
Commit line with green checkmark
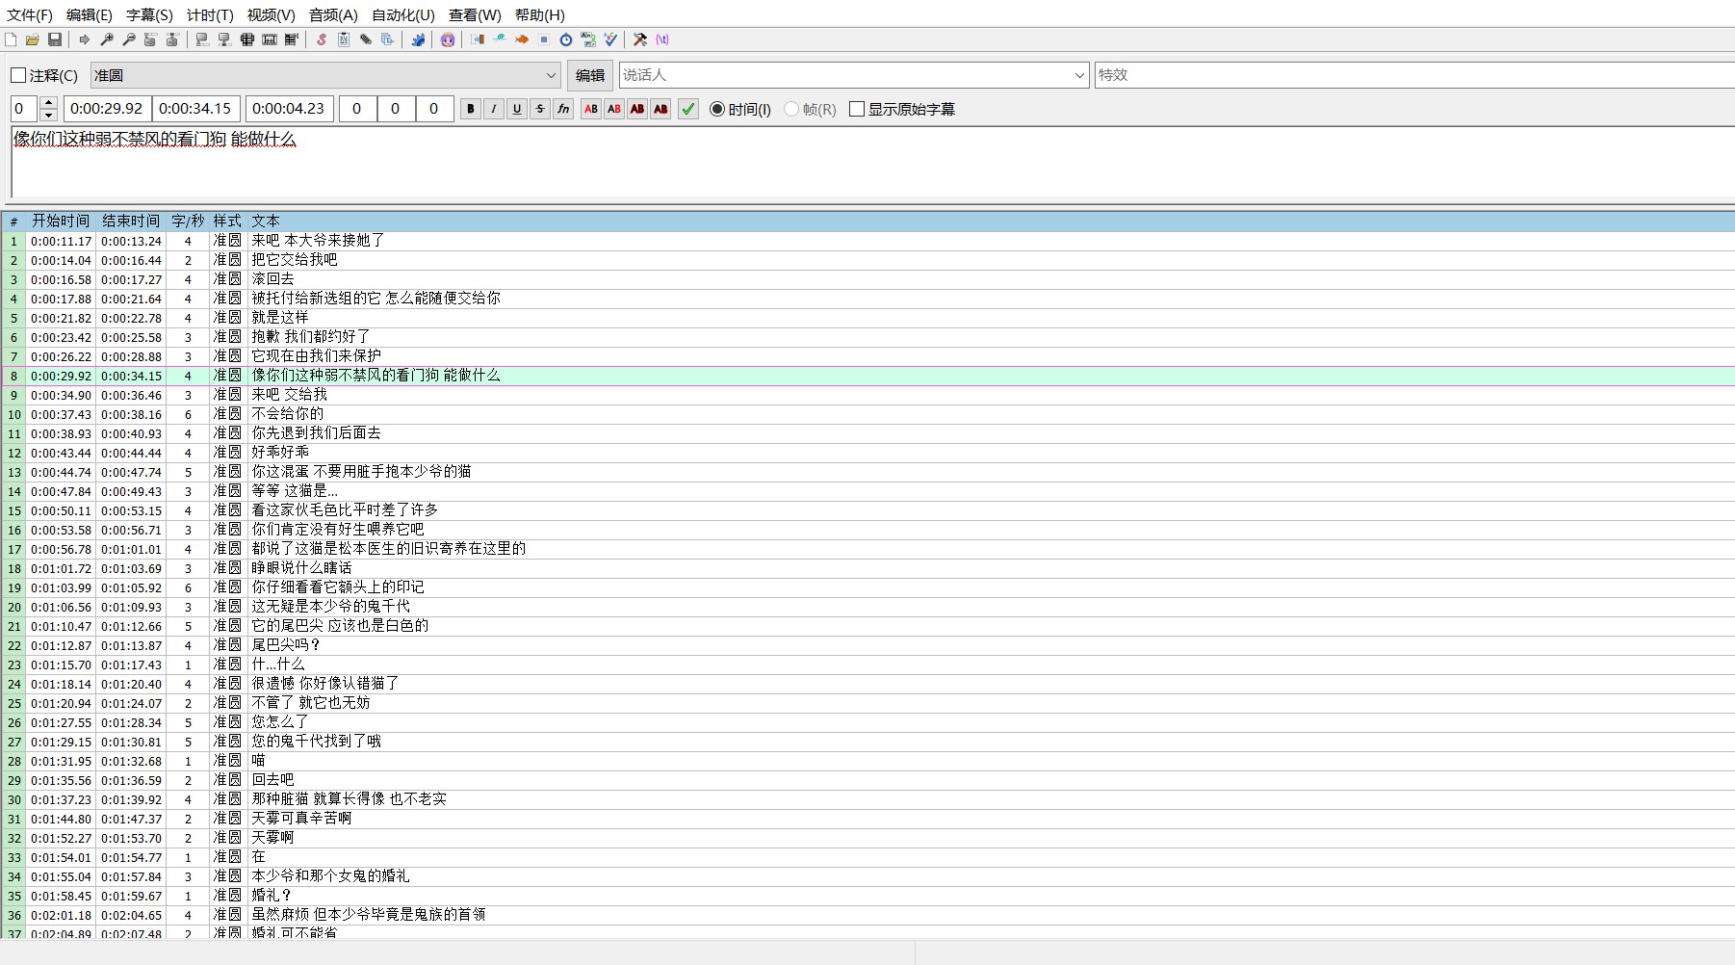[688, 109]
